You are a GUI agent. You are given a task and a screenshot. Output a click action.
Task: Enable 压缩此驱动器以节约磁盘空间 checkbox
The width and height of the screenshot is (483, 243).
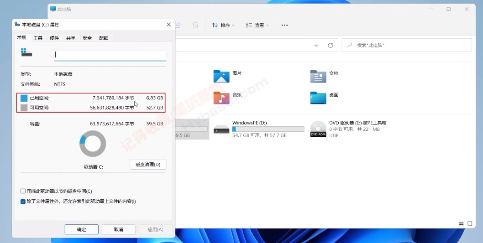[x=23, y=191]
